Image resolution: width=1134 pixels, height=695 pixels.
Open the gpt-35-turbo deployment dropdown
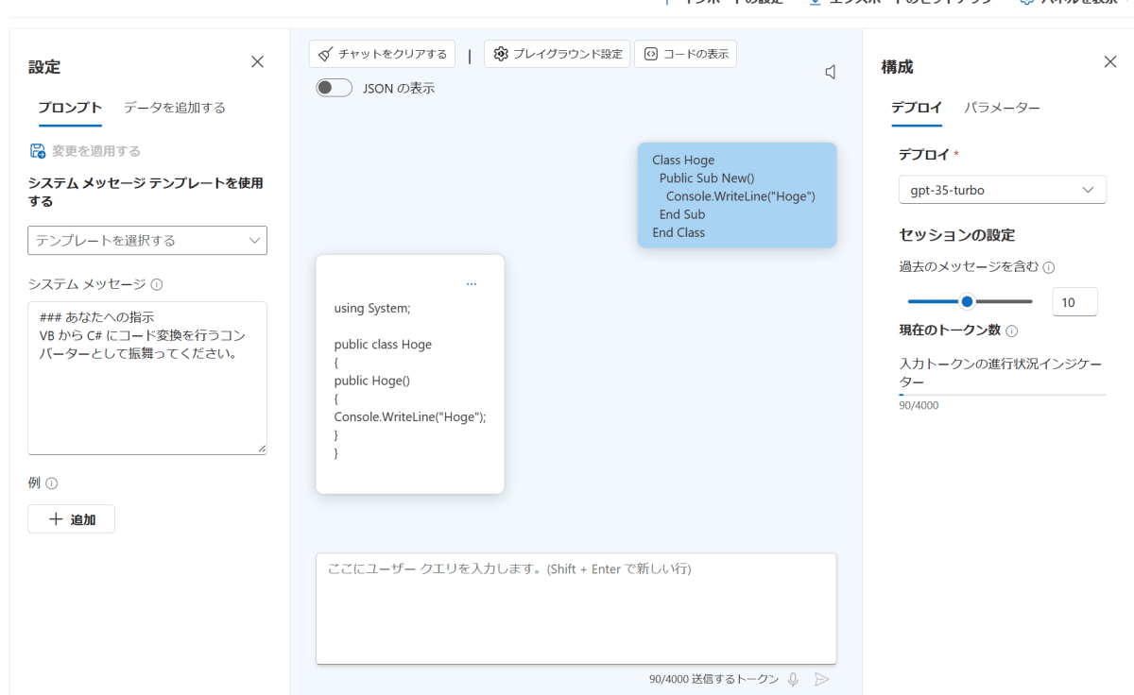pyautogui.click(x=1003, y=190)
